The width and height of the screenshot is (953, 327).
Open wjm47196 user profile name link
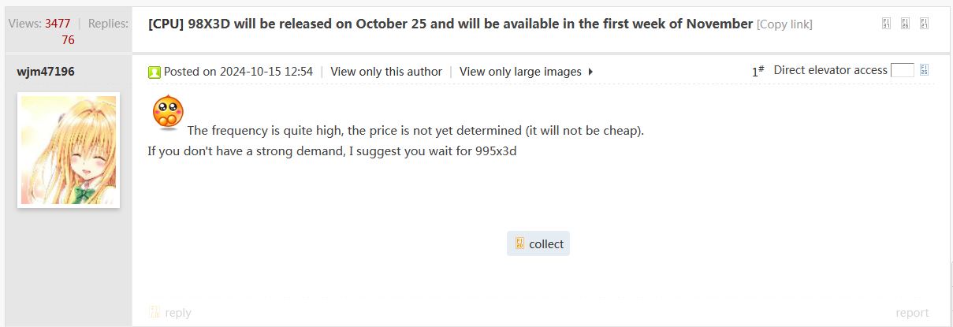[46, 72]
